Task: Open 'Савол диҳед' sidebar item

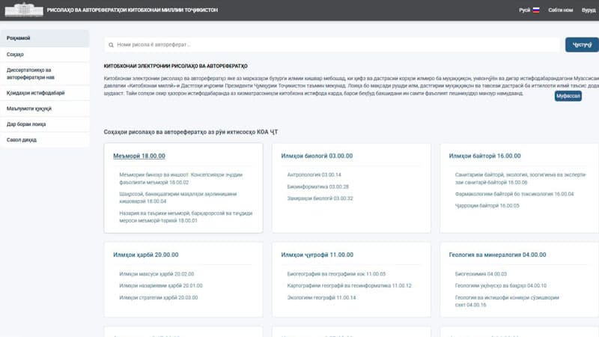Action: point(45,140)
